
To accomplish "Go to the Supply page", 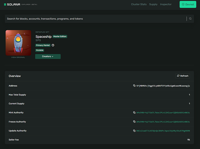I will (153, 5).
